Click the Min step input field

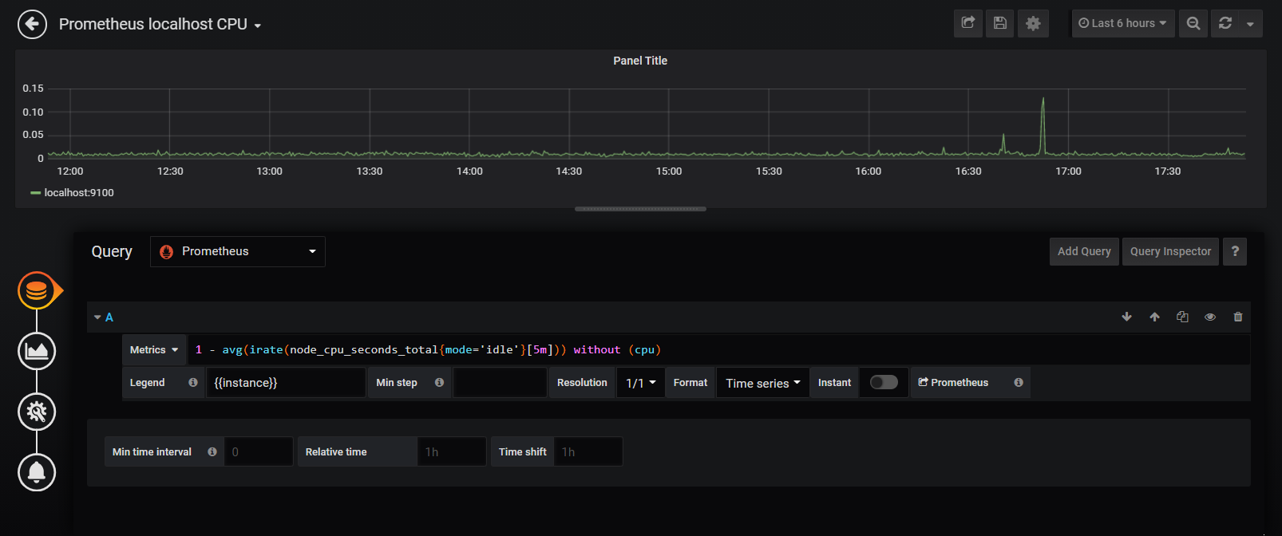[x=500, y=383]
